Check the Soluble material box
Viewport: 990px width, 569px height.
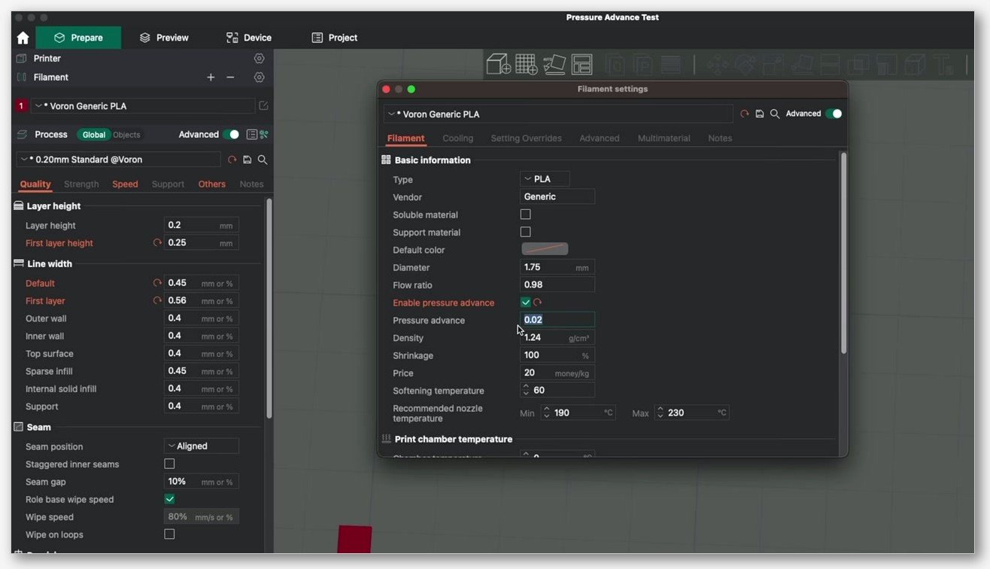click(x=525, y=215)
